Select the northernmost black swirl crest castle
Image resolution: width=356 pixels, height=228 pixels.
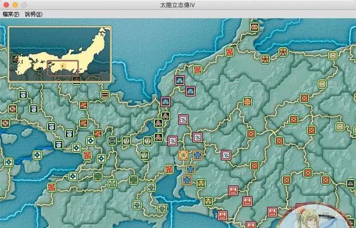tap(23, 95)
